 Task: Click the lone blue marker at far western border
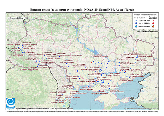(13, 61)
